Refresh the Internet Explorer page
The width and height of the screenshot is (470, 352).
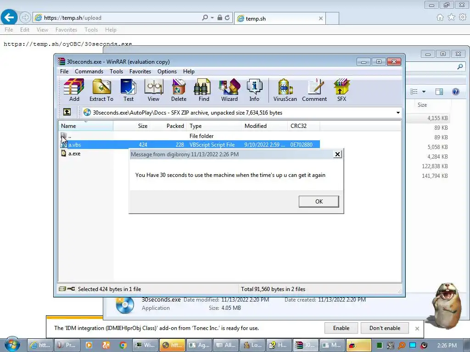click(227, 18)
